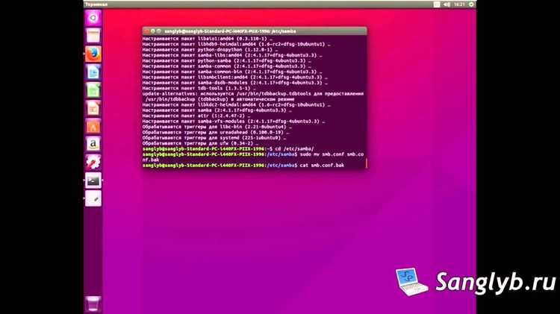
Task: Launch LibreOffice Impress from the launcher
Action: click(x=93, y=108)
